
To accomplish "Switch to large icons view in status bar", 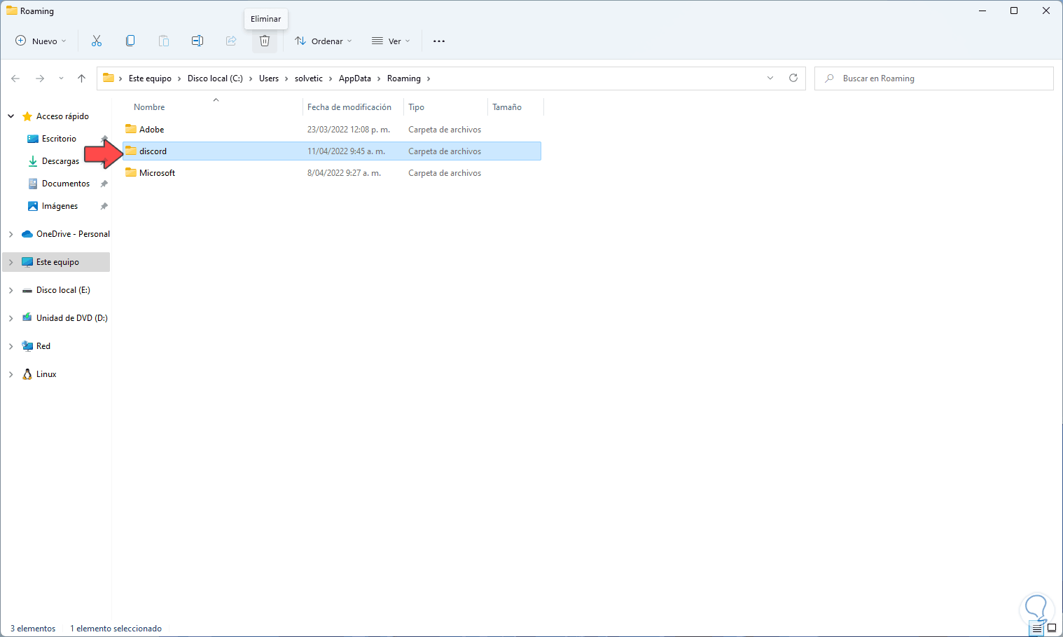I will click(1052, 629).
